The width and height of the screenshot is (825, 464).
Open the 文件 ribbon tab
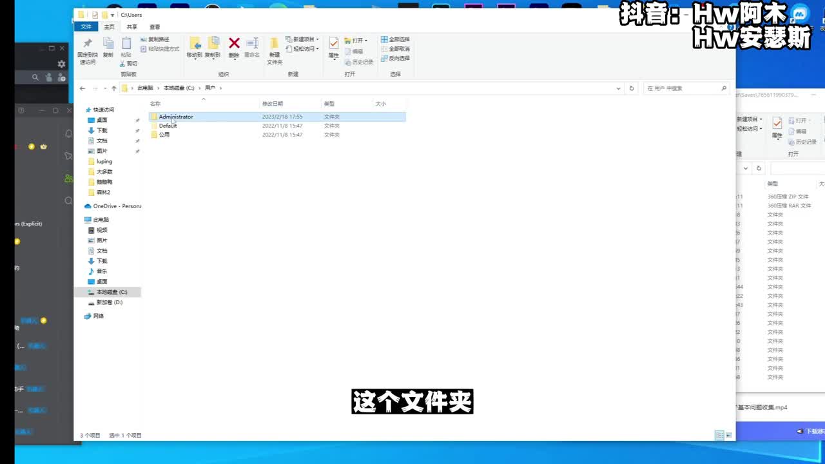[x=86, y=27]
